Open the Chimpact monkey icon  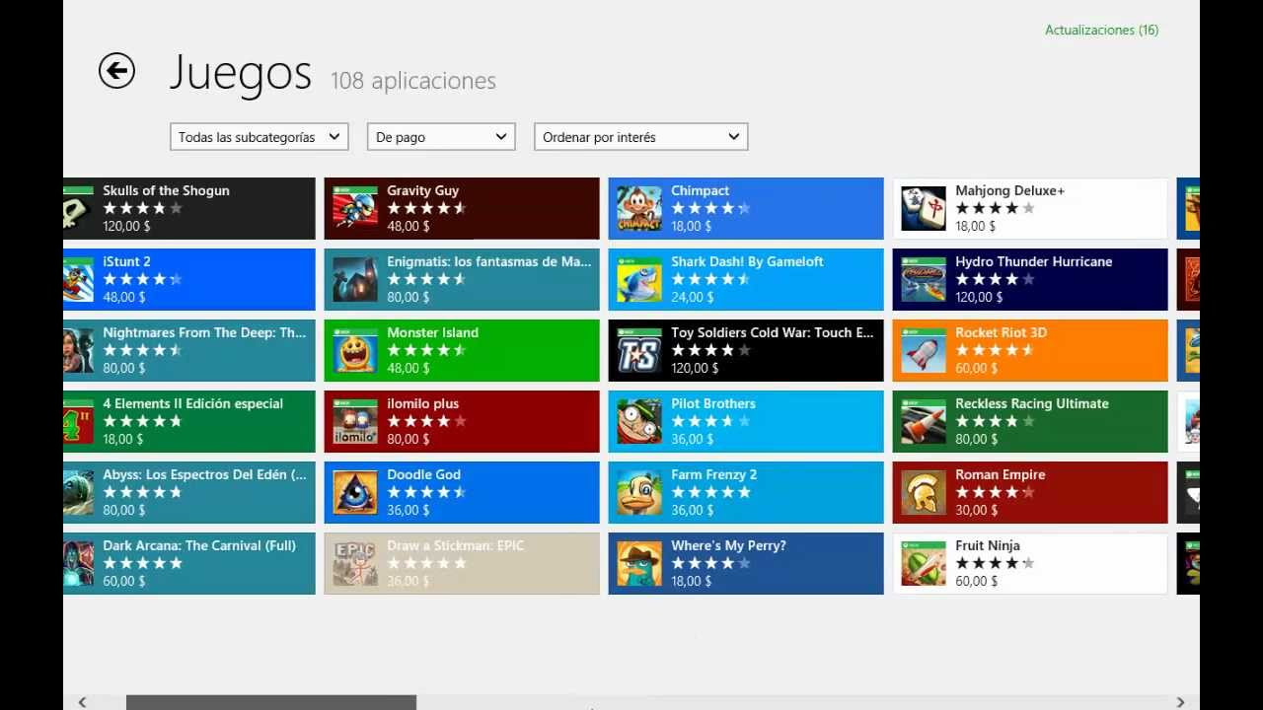[639, 208]
